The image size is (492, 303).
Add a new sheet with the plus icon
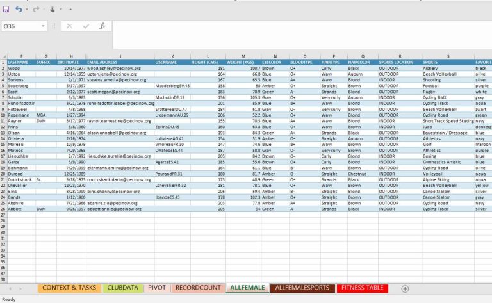(405, 288)
